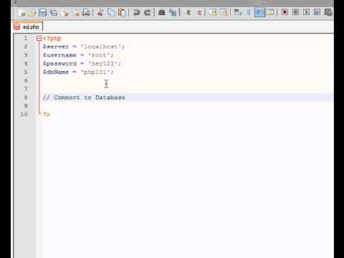
Task: Click the <?php opening tag on line 1
Action: tap(52, 39)
